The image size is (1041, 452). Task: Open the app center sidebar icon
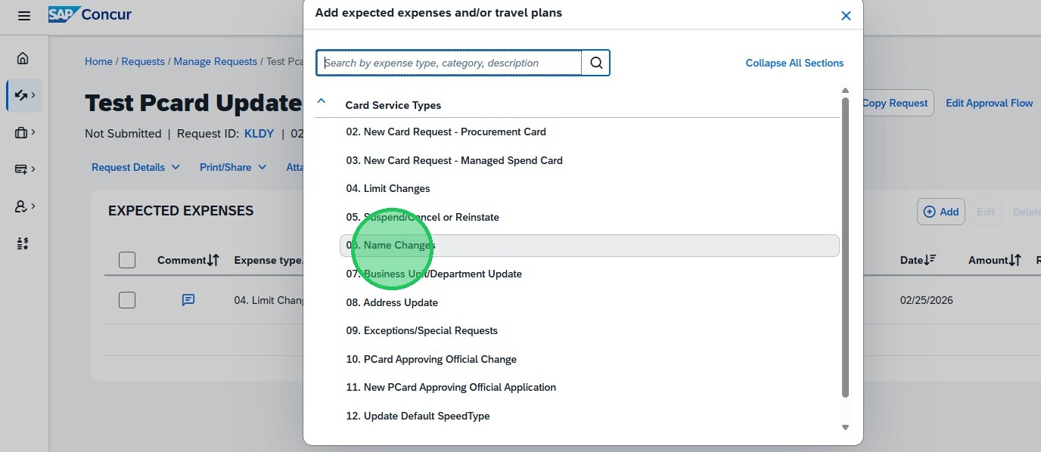22,243
